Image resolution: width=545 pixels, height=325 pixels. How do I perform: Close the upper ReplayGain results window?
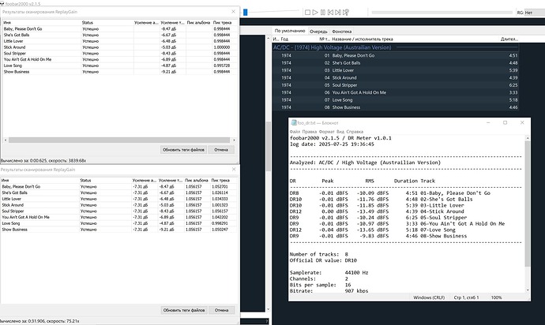(x=233, y=12)
